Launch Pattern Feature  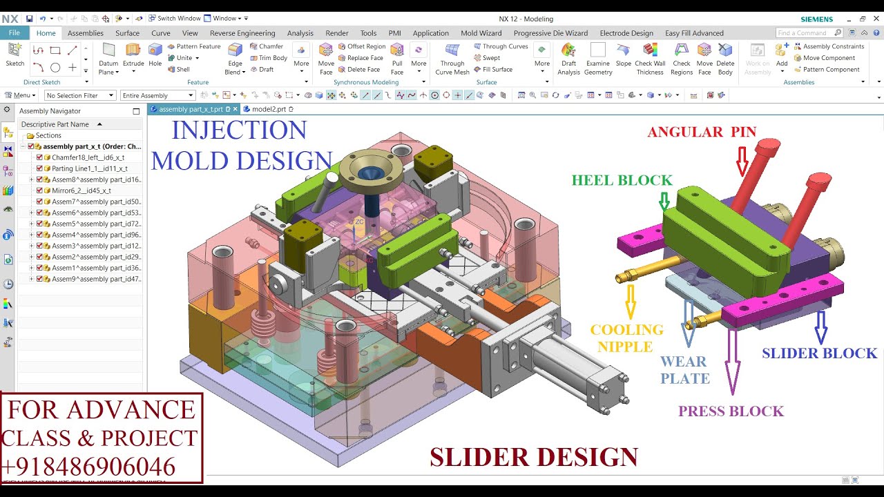click(x=194, y=46)
